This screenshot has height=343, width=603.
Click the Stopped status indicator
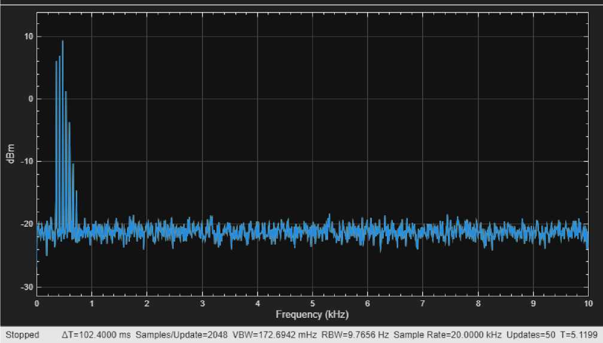point(22,335)
